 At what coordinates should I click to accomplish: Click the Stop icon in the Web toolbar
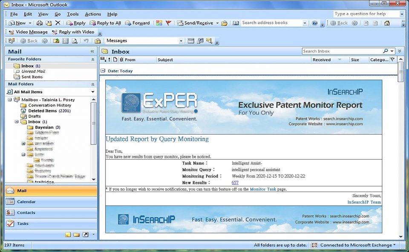click(x=366, y=23)
